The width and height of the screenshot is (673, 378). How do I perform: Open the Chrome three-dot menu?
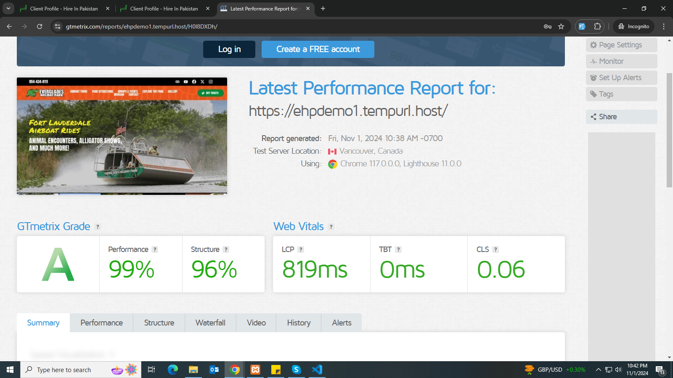click(664, 26)
